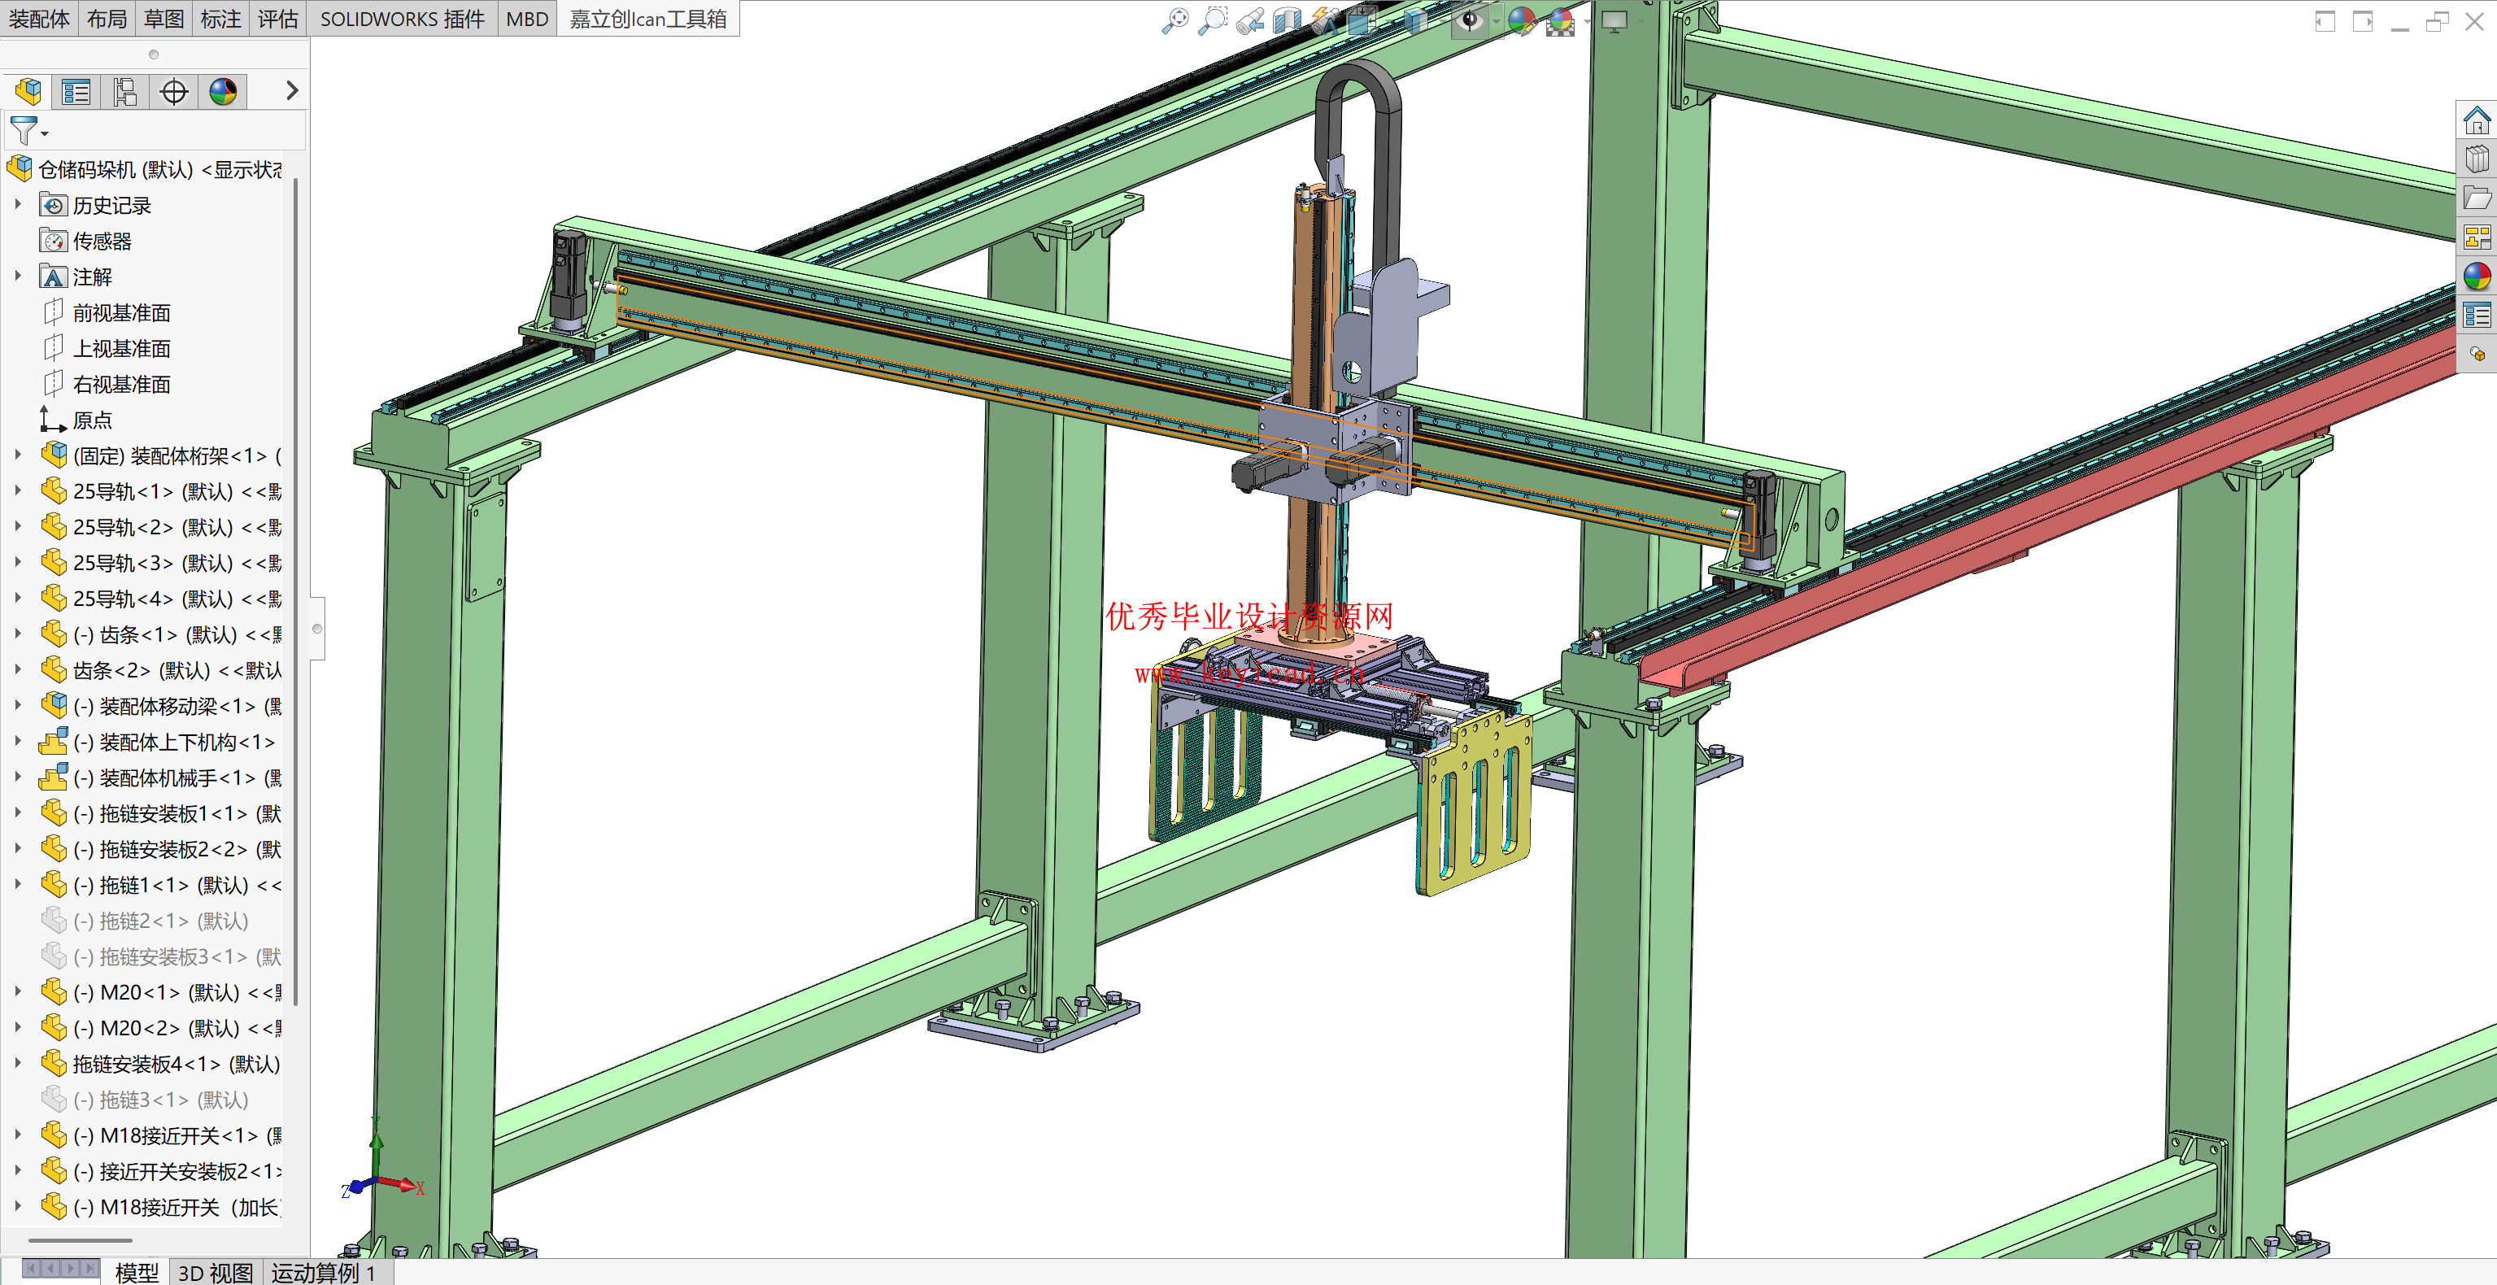Expand the 25导轨<1> component
2497x1285 pixels.
point(17,490)
